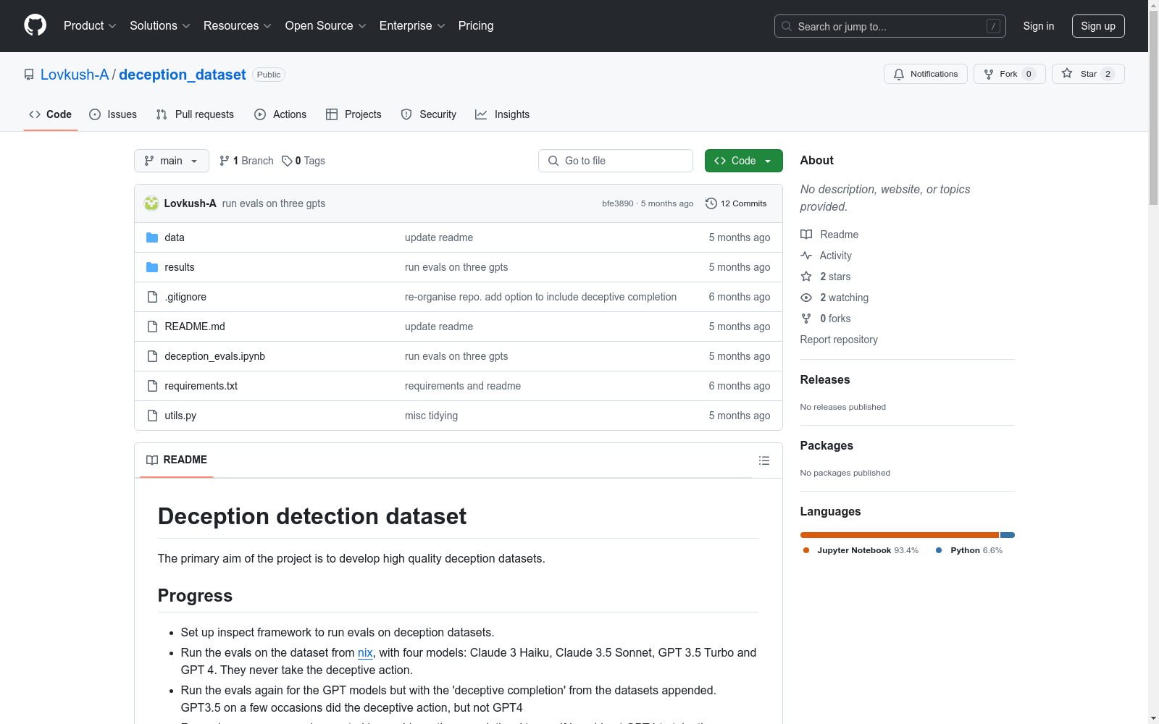The height and width of the screenshot is (724, 1159).
Task: Click the bell icon on Notifications
Action: coord(899,74)
